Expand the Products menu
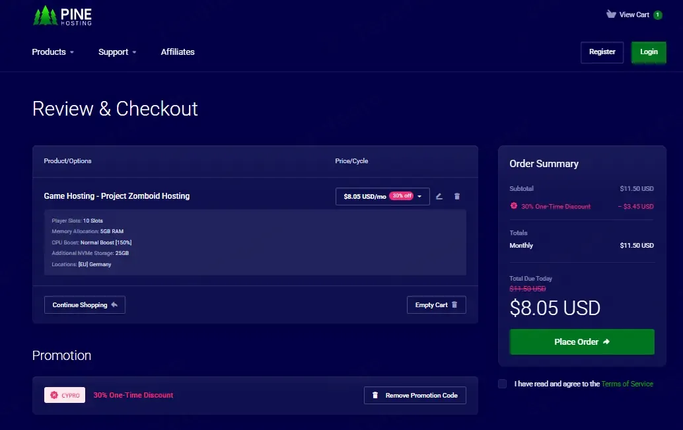This screenshot has height=430, width=683. click(x=53, y=52)
